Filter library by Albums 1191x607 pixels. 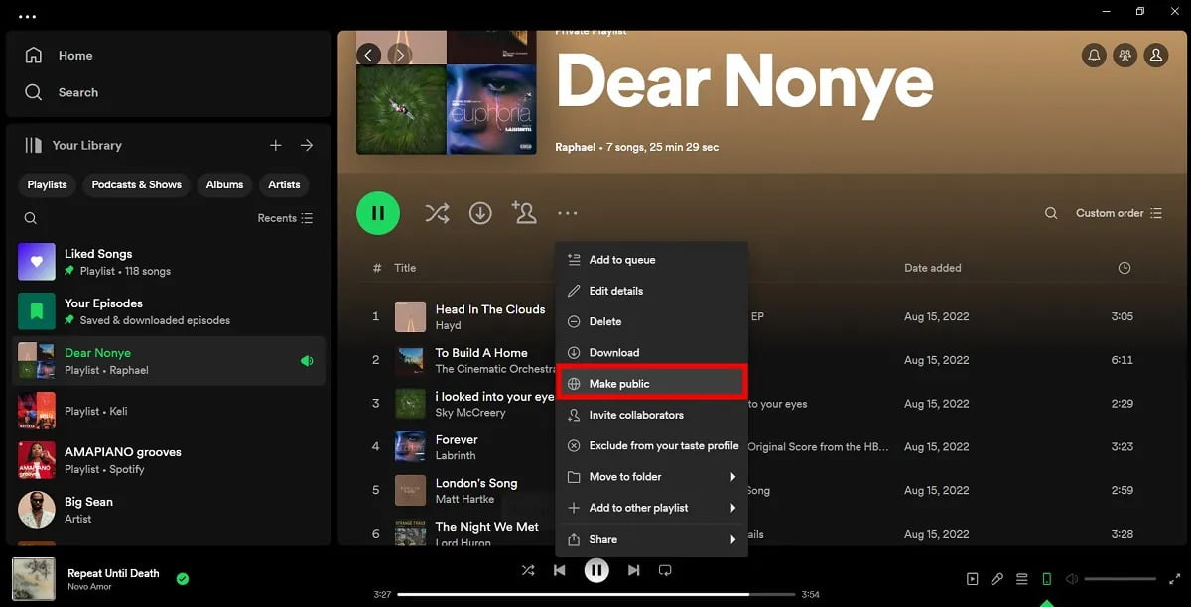[224, 184]
